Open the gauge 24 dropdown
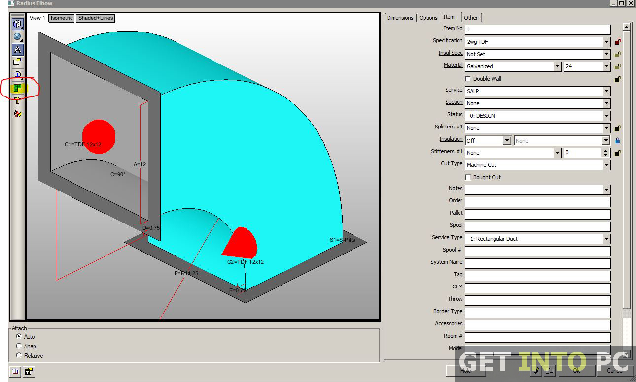 [x=606, y=66]
